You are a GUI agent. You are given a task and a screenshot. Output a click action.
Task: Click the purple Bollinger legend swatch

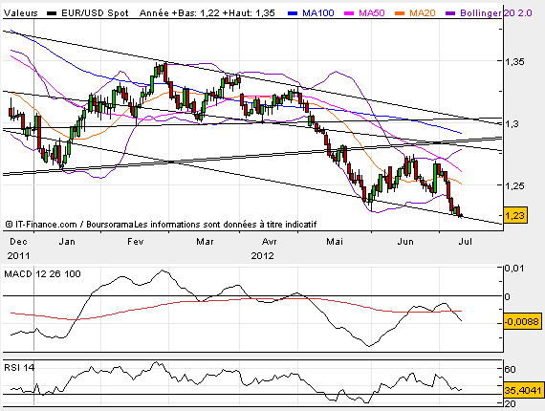point(450,13)
